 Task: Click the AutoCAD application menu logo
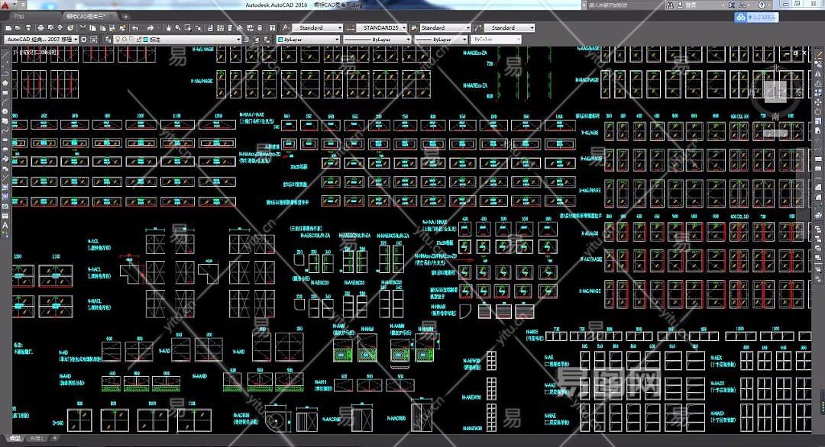pyautogui.click(x=6, y=5)
